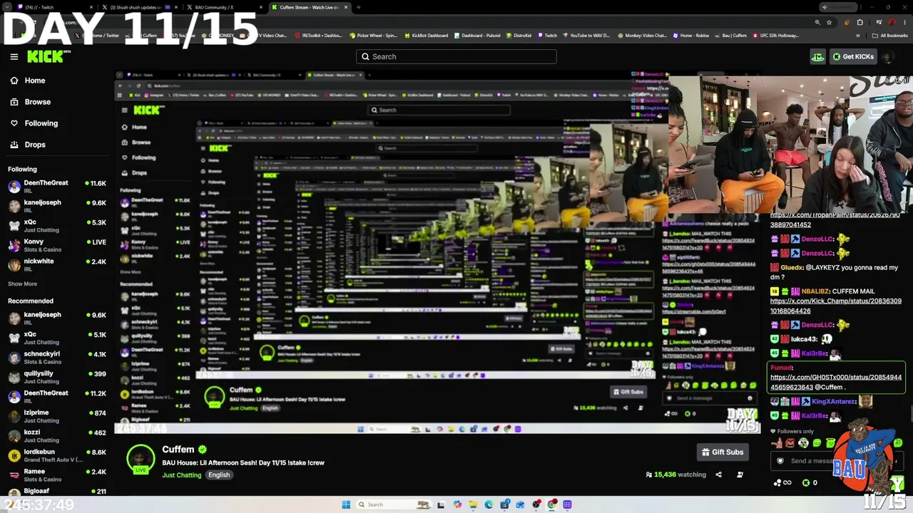This screenshot has width=913, height=513.
Task: Click the KingXAntarez username in chat
Action: (x=833, y=402)
